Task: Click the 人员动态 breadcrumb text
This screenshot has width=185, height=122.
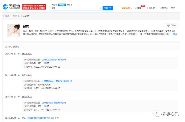Action: coord(25,16)
